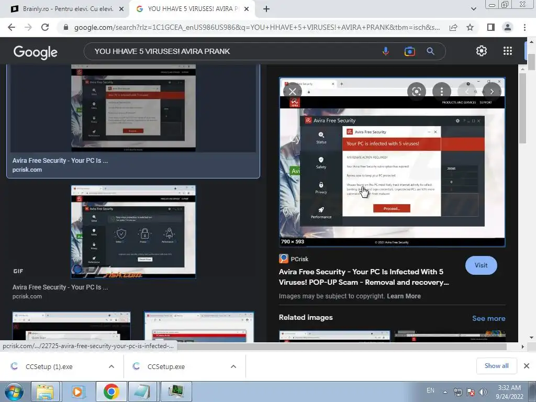Click the Windows Start button
This screenshot has width=536, height=402.
pyautogui.click(x=14, y=392)
